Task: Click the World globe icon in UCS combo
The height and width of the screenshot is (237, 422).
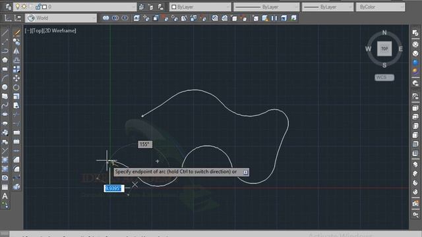Action: (x=31, y=18)
